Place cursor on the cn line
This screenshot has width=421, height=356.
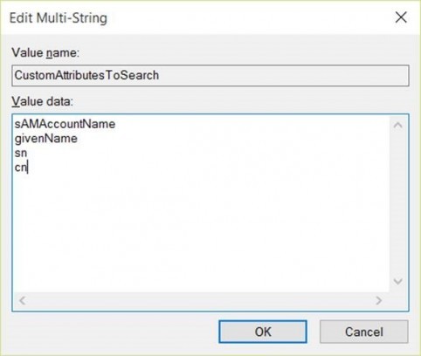click(21, 168)
